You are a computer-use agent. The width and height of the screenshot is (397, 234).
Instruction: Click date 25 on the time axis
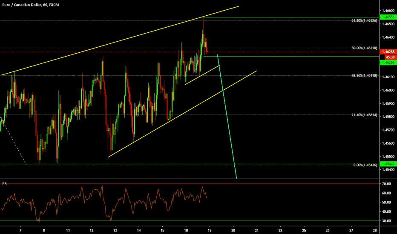[304, 230]
